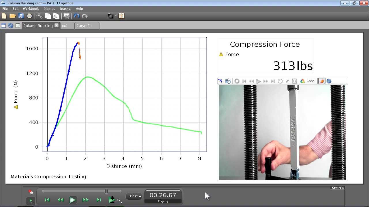Toggle playback mode button in controls
Viewport: 369px width, 207px height.
coord(31,201)
